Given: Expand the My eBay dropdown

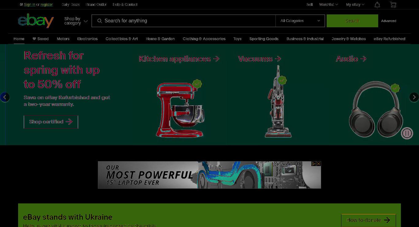Looking at the screenshot, I should point(355,5).
